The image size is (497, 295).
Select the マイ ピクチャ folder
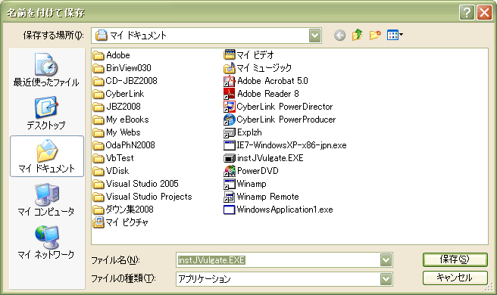pos(120,222)
